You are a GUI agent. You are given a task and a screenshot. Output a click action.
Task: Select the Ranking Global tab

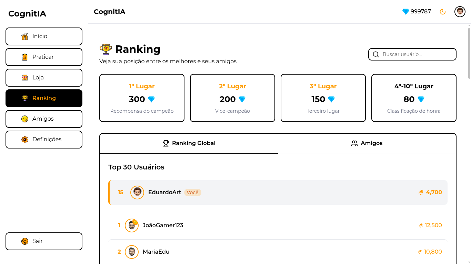189,143
